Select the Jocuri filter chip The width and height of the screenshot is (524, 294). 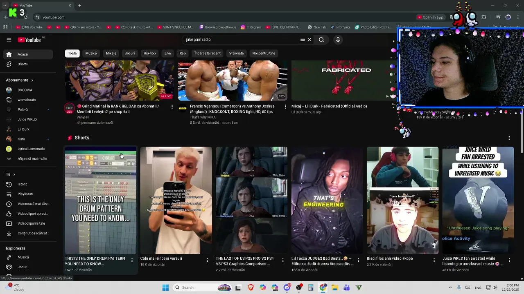point(130,53)
